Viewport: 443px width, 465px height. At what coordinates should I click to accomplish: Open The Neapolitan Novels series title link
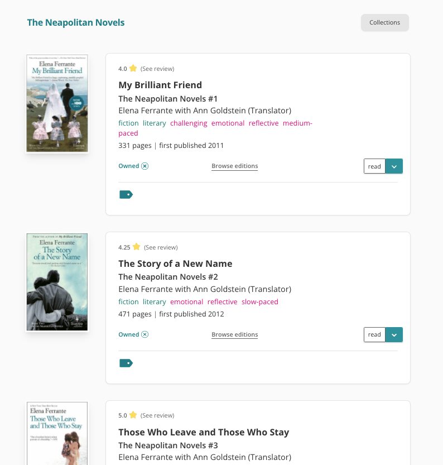click(x=76, y=22)
